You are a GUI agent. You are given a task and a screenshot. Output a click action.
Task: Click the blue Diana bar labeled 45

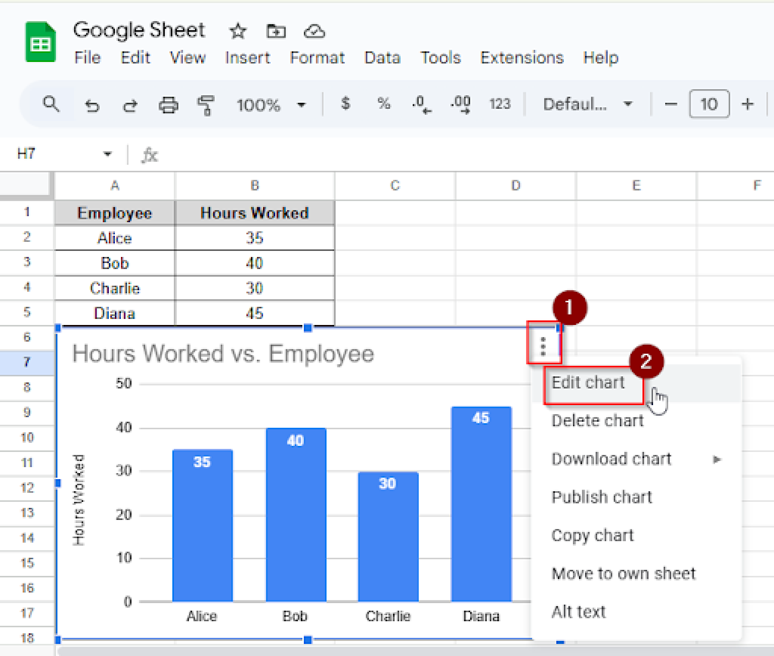[481, 504]
